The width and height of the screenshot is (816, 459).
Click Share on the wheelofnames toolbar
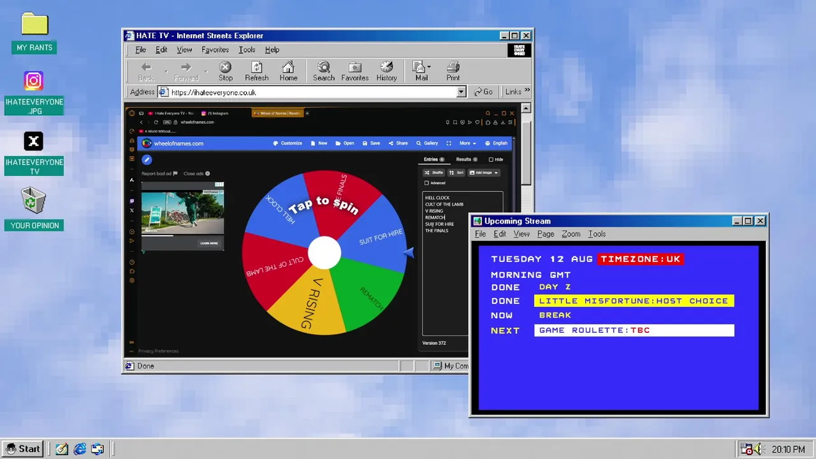tap(398, 143)
